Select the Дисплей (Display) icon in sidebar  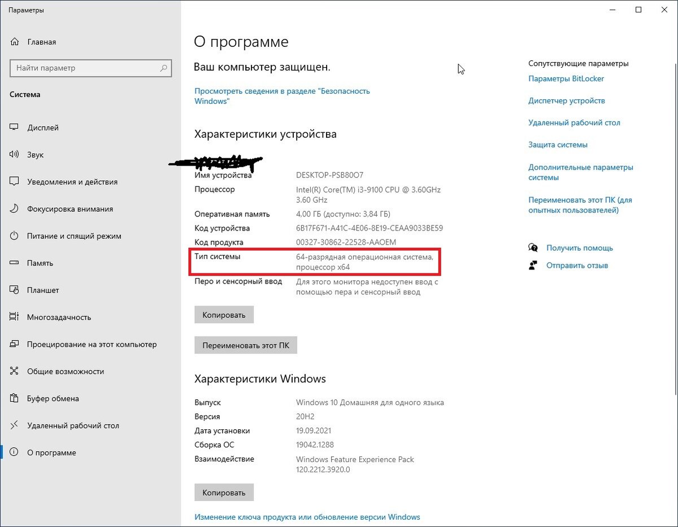pyautogui.click(x=14, y=127)
